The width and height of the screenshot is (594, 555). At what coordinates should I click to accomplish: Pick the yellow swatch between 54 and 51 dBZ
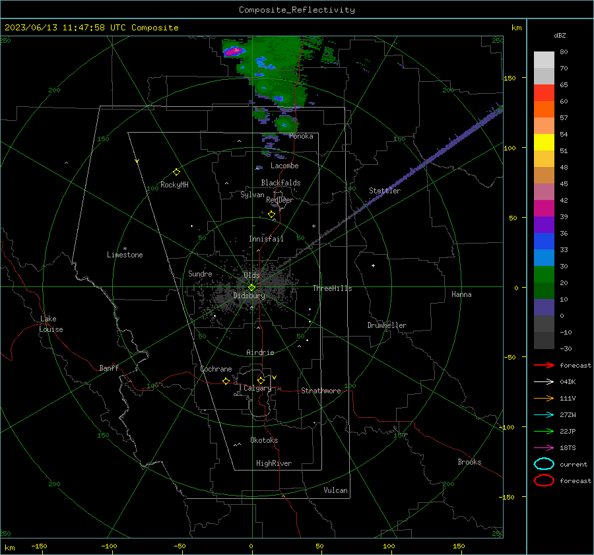click(x=544, y=143)
